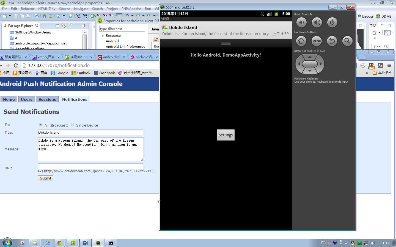Click Collapse All in Package Explorer

[x=57, y=26]
